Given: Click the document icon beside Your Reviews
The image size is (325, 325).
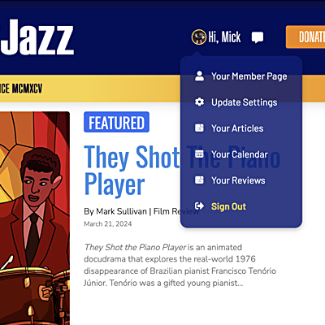Looking at the screenshot, I should point(199,180).
